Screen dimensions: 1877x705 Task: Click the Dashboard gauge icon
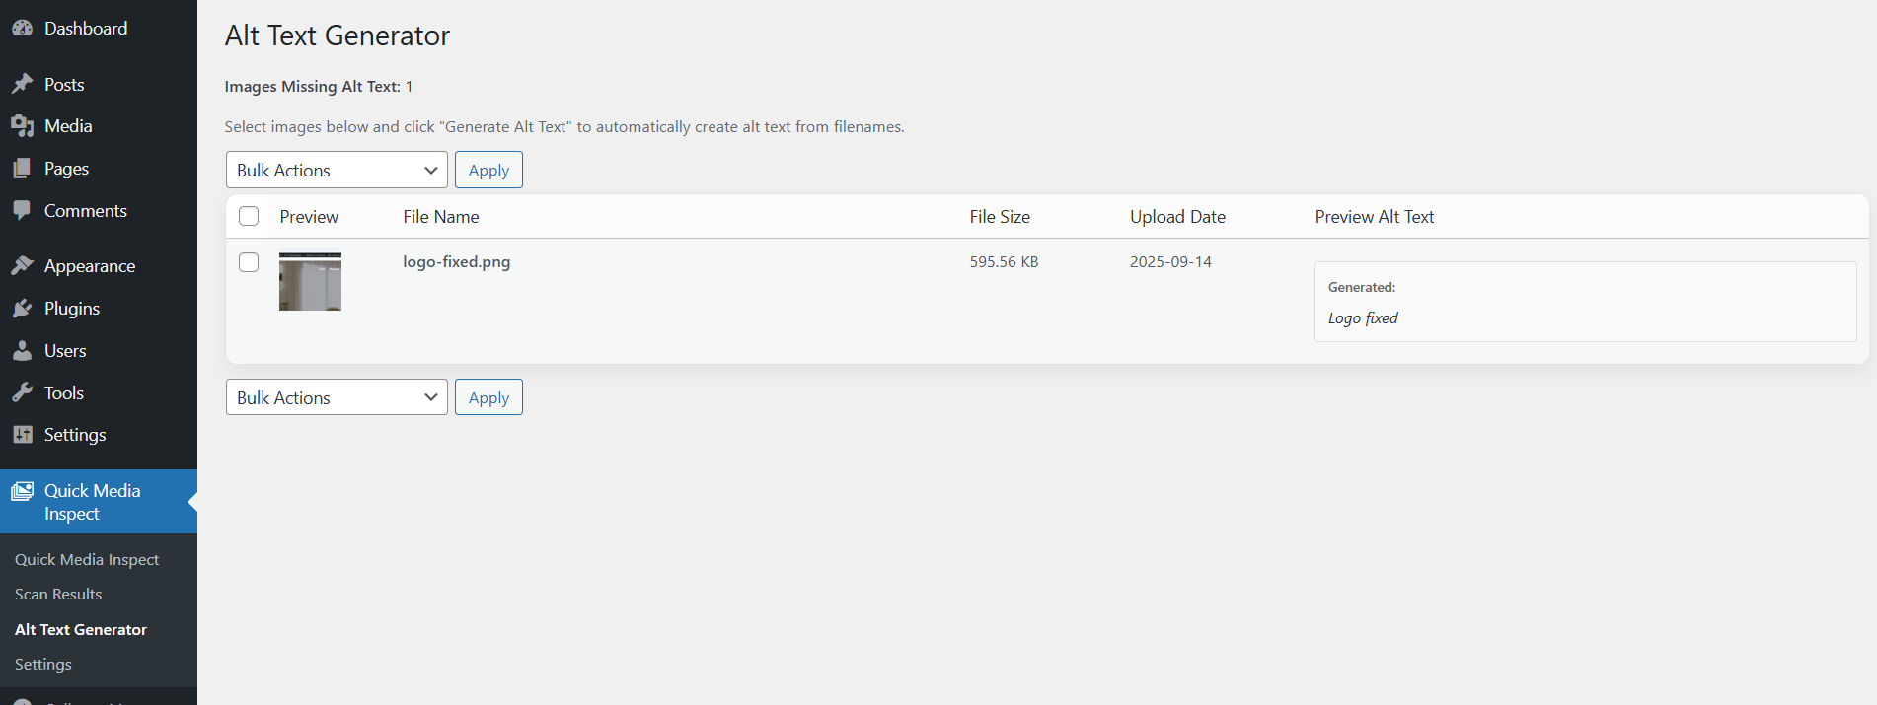(x=22, y=29)
